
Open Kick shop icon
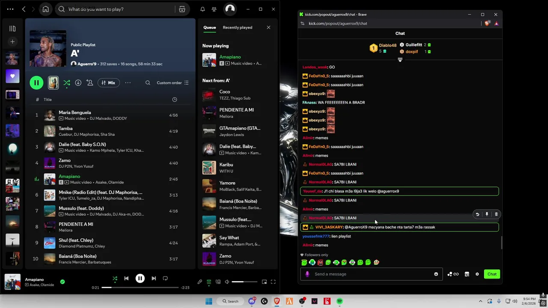pos(467,274)
